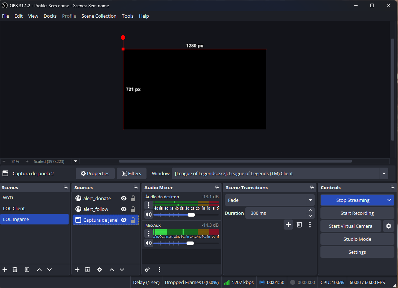Select the LOL Client scene
Viewport: 398px width, 288px height.
coord(35,208)
